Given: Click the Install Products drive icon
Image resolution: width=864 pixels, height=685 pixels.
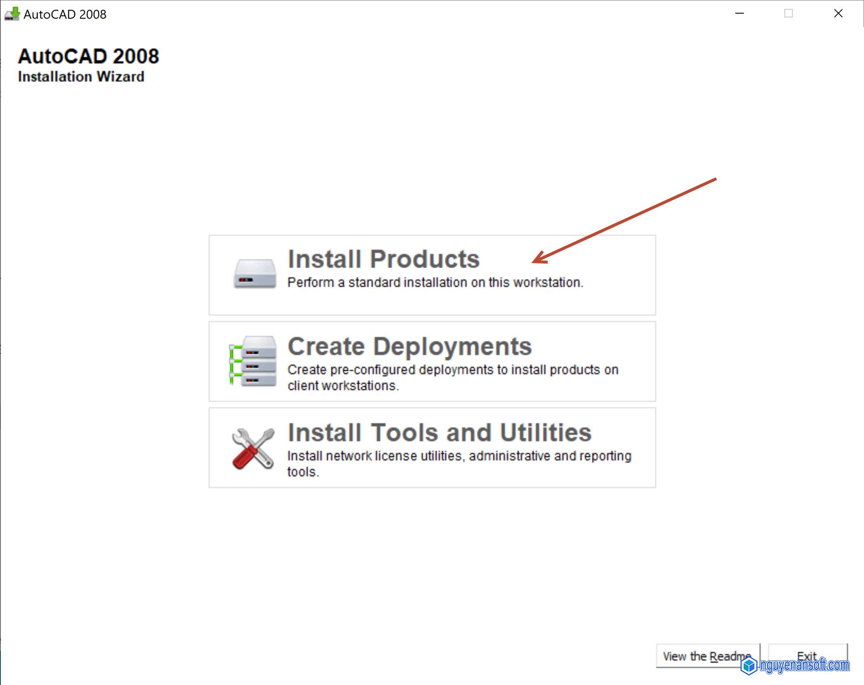Looking at the screenshot, I should [255, 274].
